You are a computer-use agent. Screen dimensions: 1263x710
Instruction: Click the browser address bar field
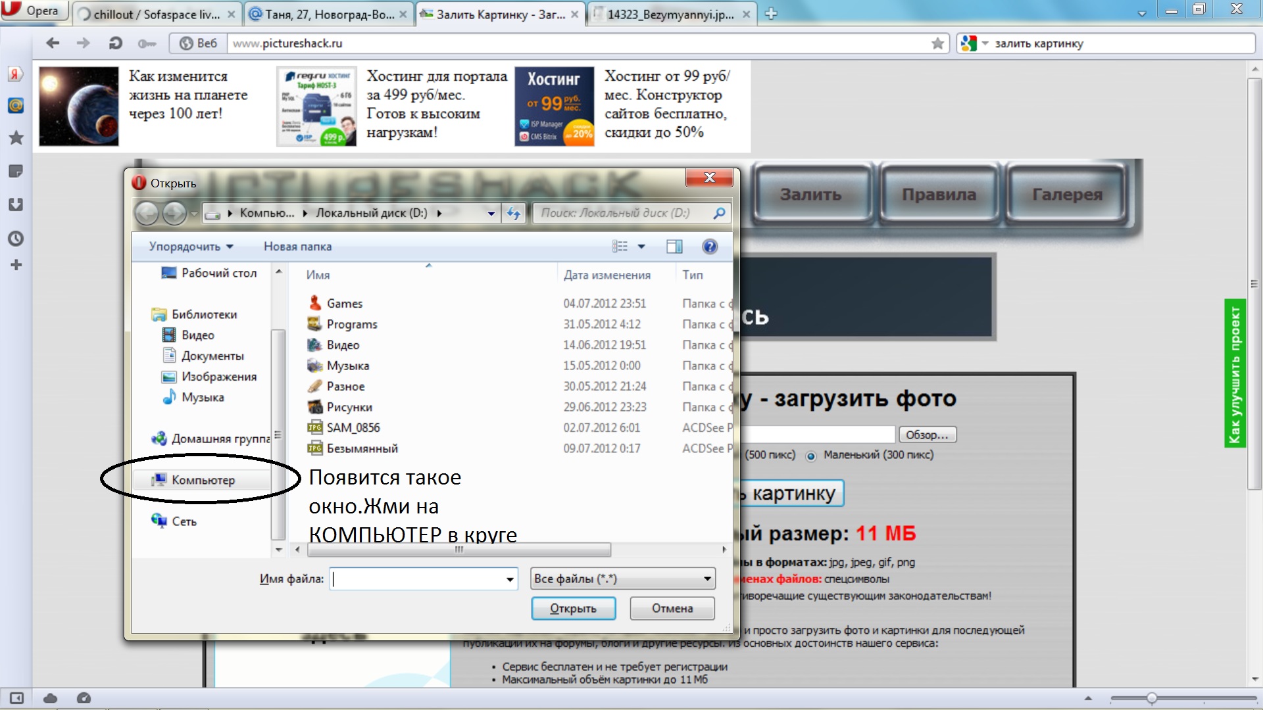pos(579,43)
